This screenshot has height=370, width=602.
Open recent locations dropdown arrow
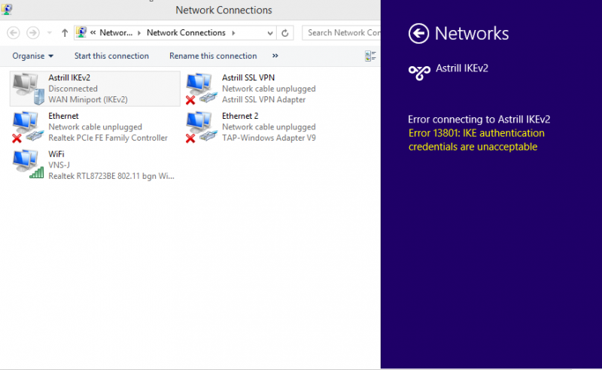point(49,33)
